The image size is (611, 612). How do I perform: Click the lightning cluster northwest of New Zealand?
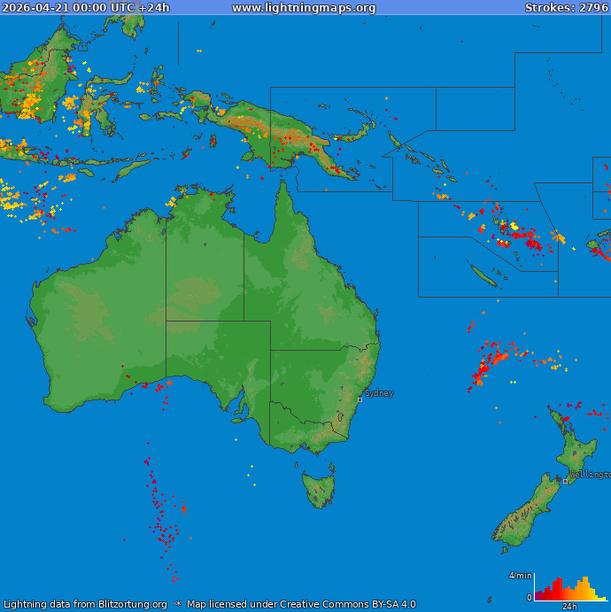pyautogui.click(x=488, y=361)
